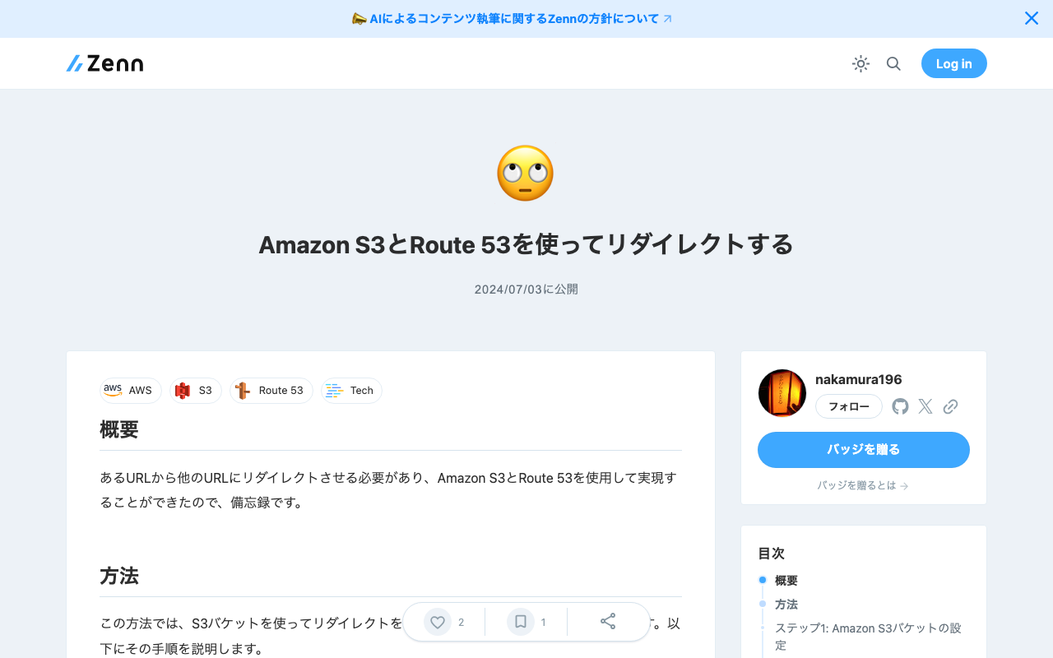Click the Zenn logo to go home
Screen dimensions: 1053x658
[104, 63]
